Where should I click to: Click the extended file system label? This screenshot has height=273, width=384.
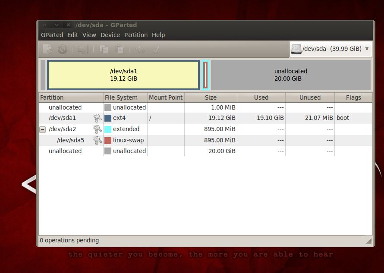pos(126,129)
